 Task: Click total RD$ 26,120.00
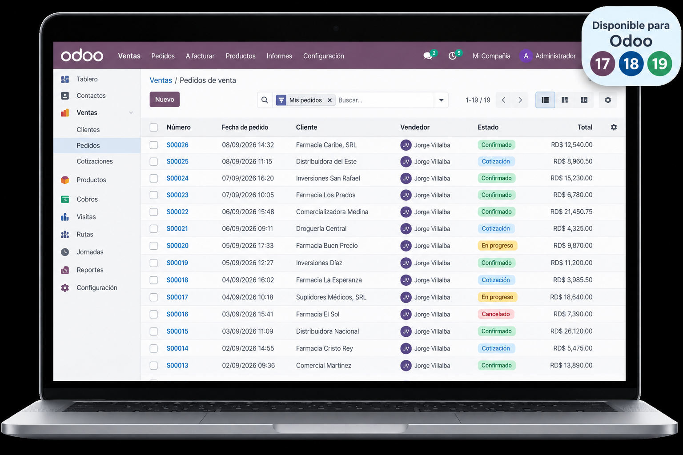[x=571, y=331]
